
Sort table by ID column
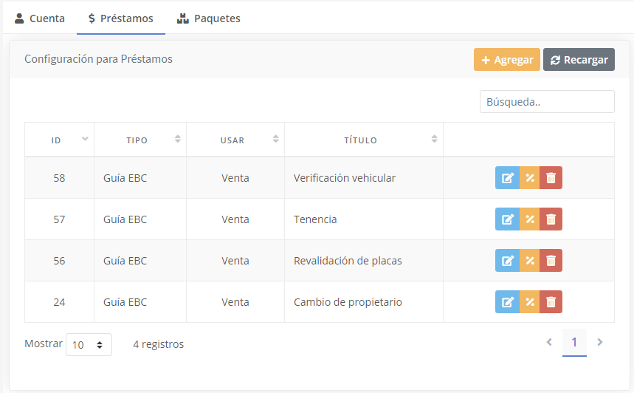[59, 140]
